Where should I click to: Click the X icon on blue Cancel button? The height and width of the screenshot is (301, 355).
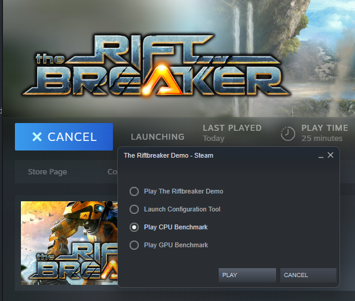click(x=37, y=137)
